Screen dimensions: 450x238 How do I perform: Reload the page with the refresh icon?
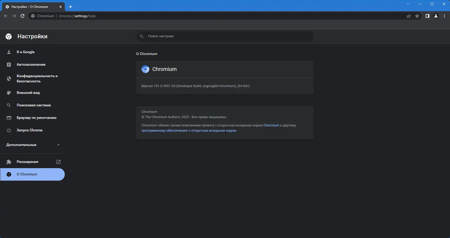22,16
